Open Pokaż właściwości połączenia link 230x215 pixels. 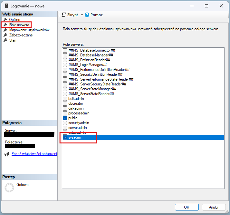pos(34,154)
